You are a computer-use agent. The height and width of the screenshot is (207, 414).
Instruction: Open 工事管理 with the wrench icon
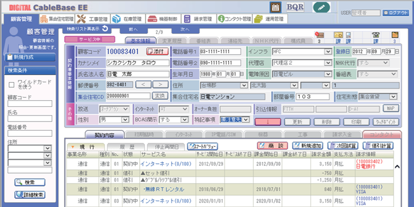pyautogui.click(x=93, y=19)
